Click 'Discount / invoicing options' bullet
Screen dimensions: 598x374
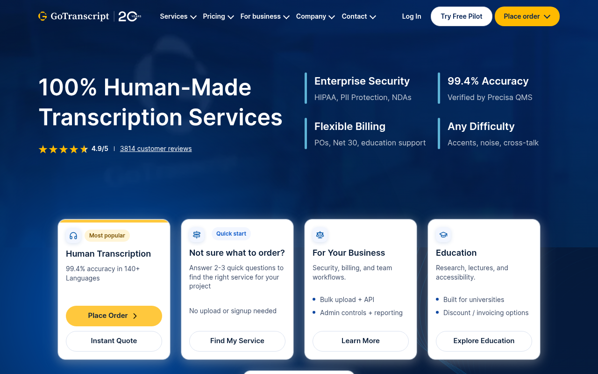[486, 313]
